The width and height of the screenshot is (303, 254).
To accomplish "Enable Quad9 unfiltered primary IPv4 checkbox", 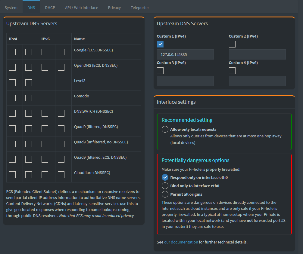I will click(12, 144).
